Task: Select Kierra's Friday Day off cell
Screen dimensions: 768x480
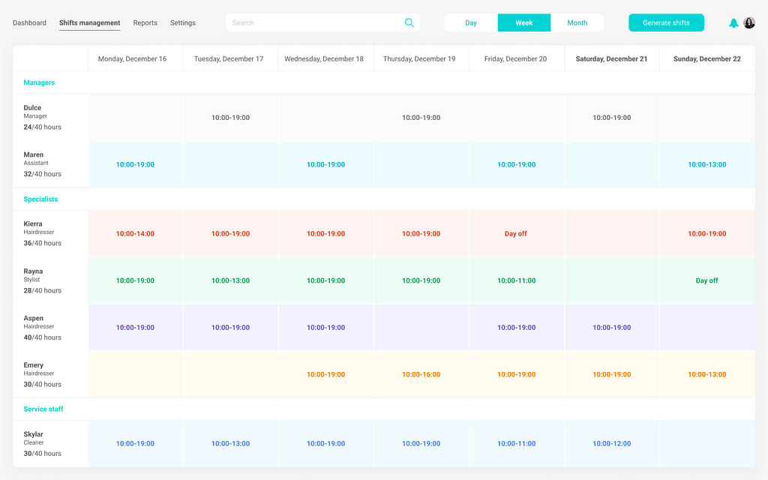Action: click(x=516, y=234)
